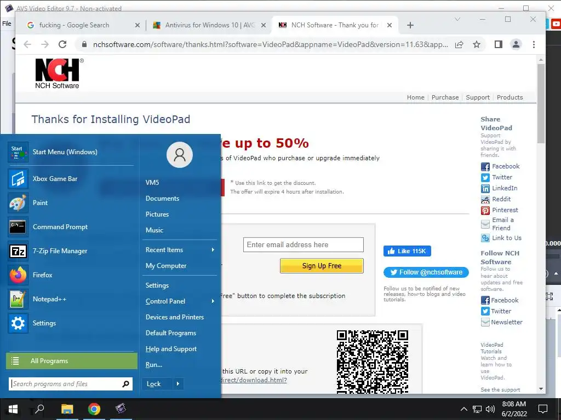Open Chrome three-dot menu
The height and width of the screenshot is (420, 561).
(x=534, y=44)
